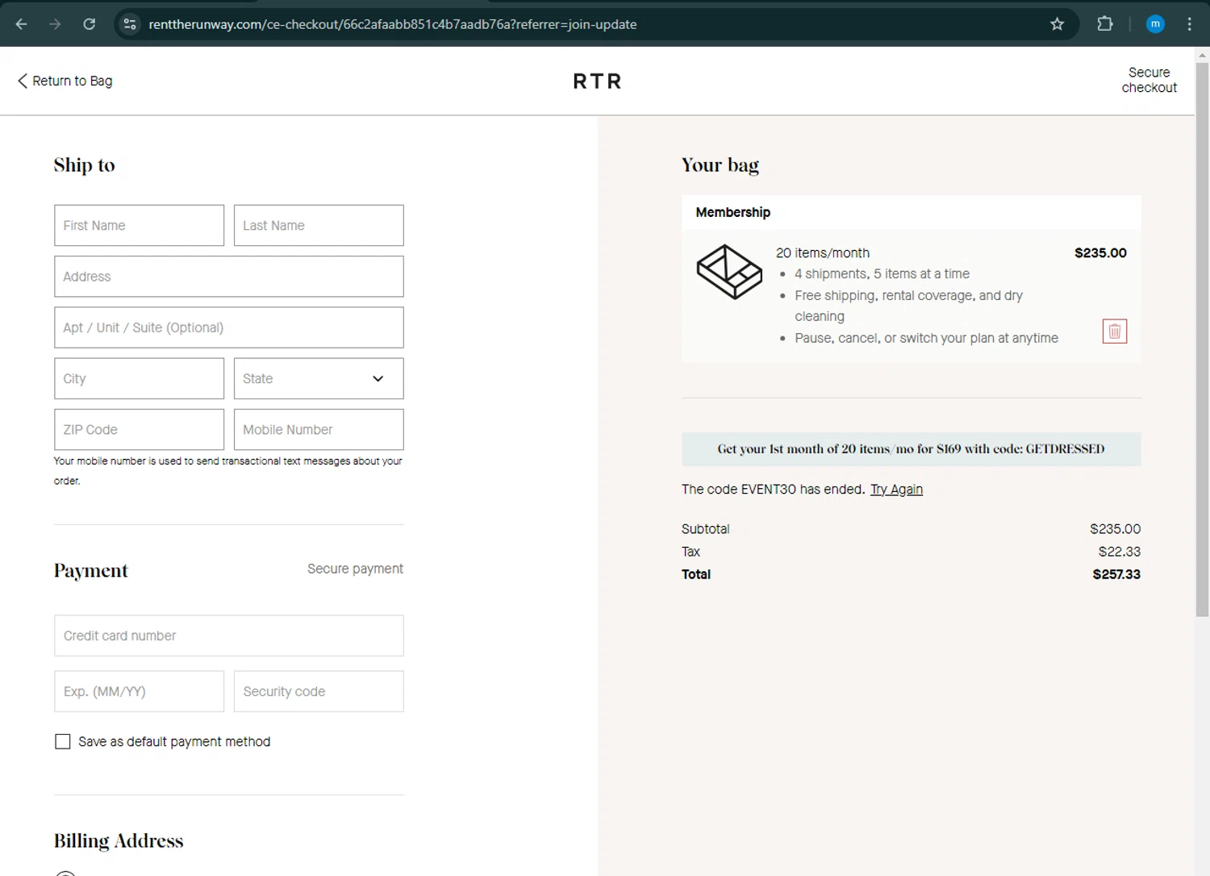Click the Secure payment label
The height and width of the screenshot is (876, 1210).
[x=355, y=569]
